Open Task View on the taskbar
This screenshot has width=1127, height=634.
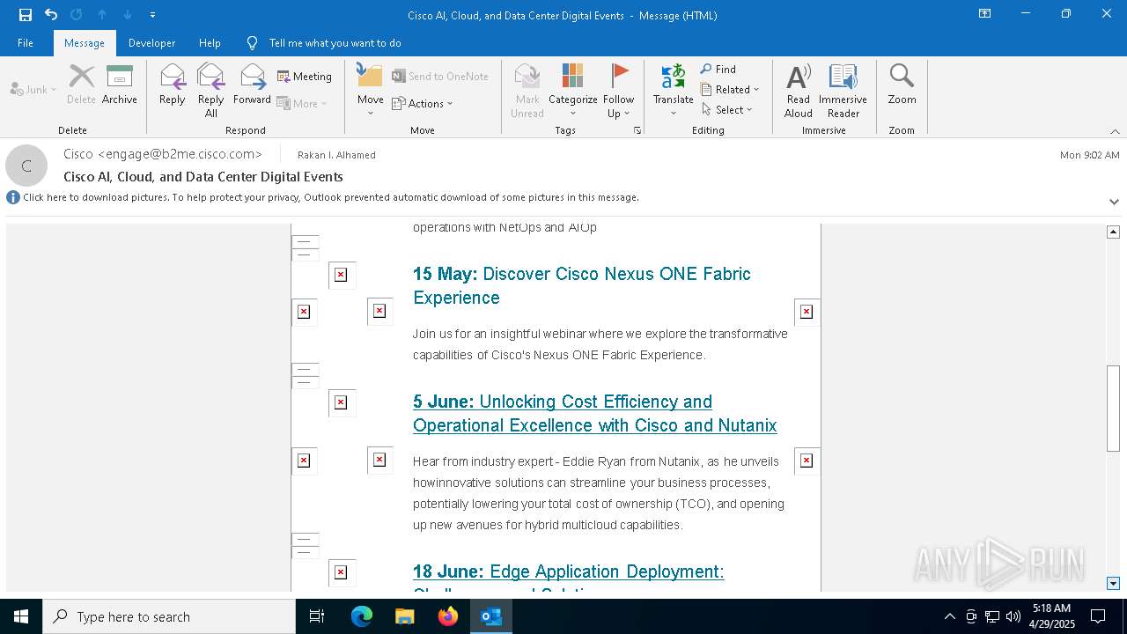point(317,616)
